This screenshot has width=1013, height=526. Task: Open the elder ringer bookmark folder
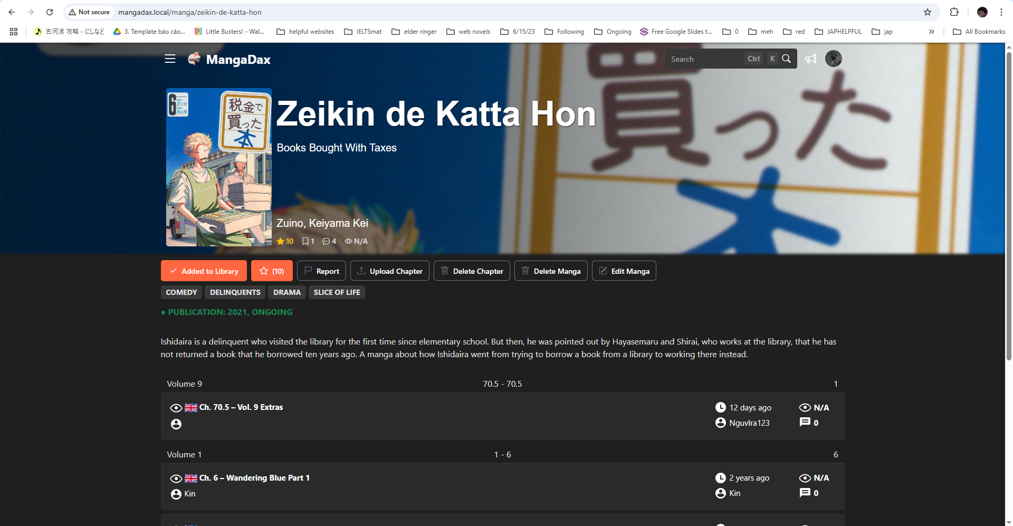point(414,32)
